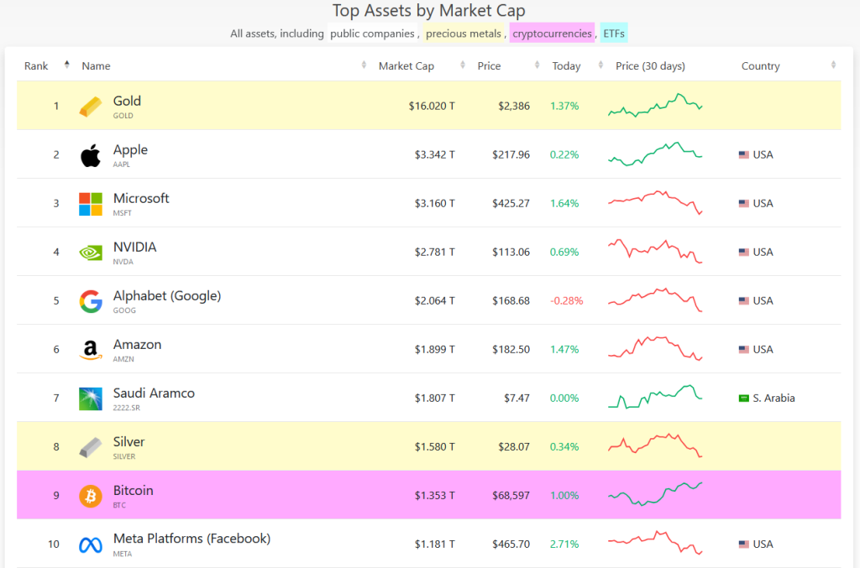Image resolution: width=860 pixels, height=568 pixels.
Task: Click NVIDIA's 30-day price chart
Action: point(655,252)
